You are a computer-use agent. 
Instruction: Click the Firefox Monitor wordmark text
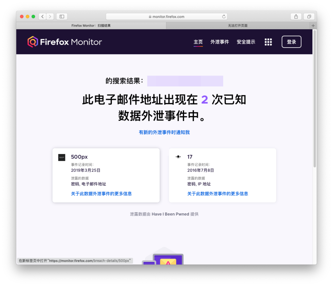tap(71, 42)
